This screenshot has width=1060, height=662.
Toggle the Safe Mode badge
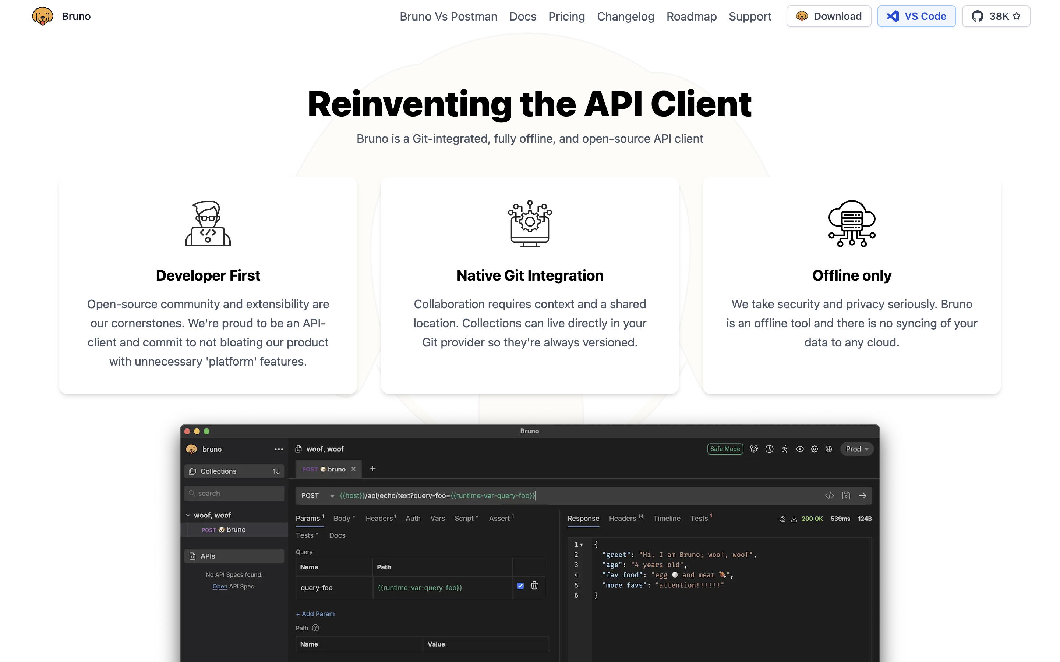(x=725, y=449)
